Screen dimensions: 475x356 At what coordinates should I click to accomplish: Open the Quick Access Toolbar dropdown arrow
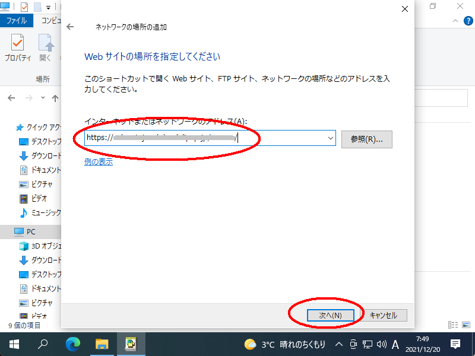(x=47, y=8)
